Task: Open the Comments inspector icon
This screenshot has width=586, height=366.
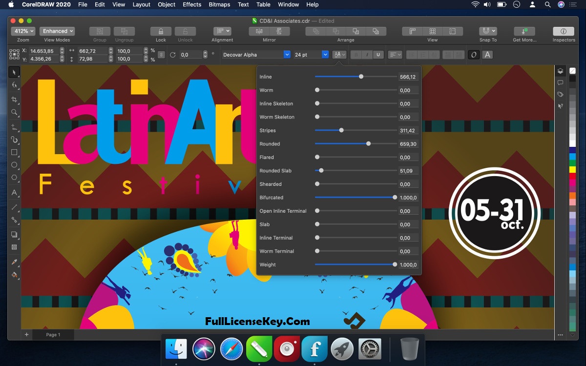Action: point(560,82)
